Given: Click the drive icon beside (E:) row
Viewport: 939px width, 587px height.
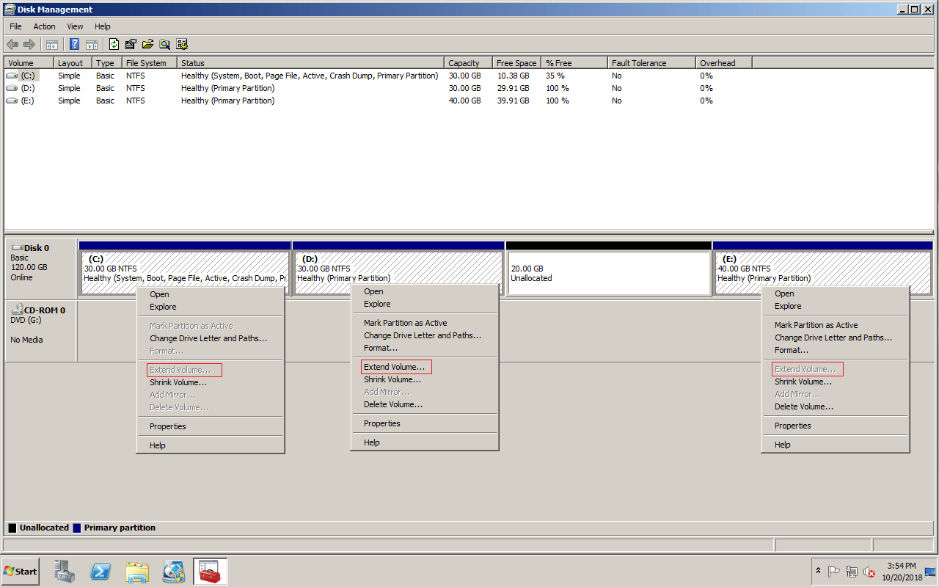Looking at the screenshot, I should (x=12, y=101).
